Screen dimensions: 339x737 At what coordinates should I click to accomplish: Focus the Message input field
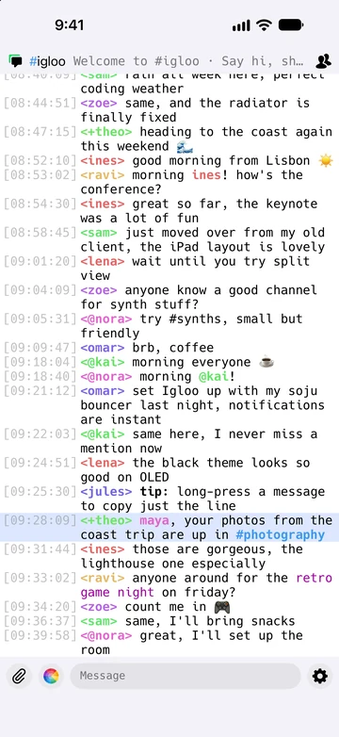coord(186,676)
